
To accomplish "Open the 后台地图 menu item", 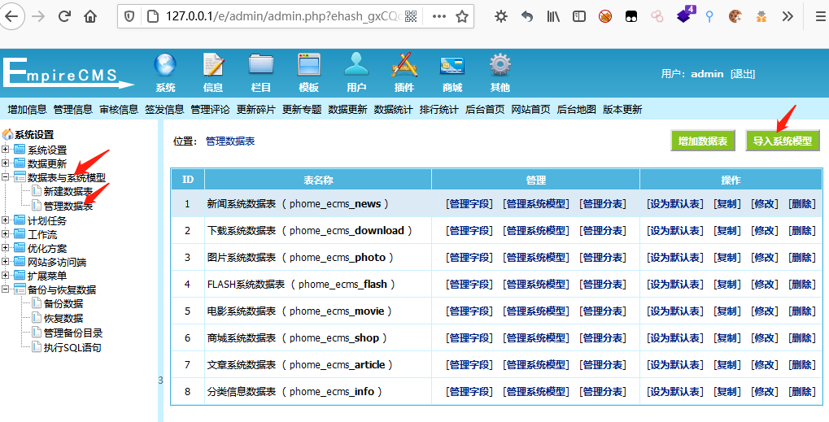I will coord(576,110).
